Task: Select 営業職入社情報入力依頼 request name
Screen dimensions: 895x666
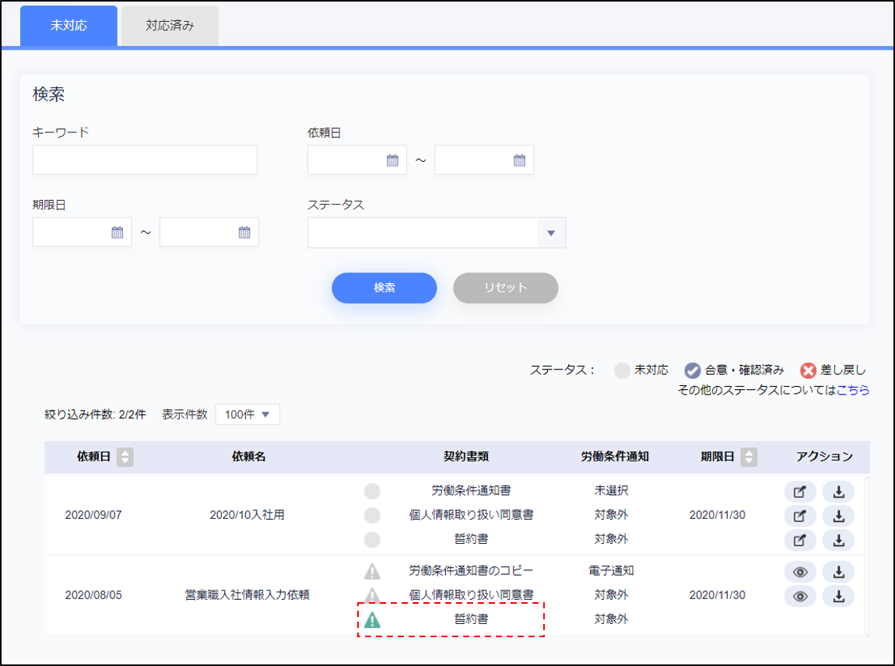Action: (x=247, y=594)
